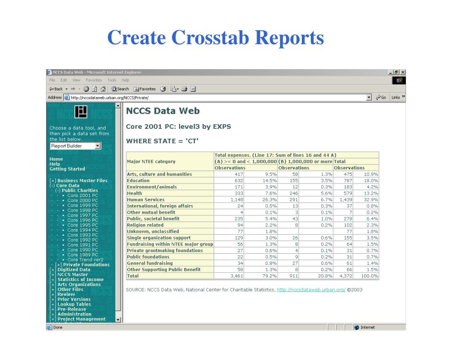Click the sidebar Help link

[55, 164]
